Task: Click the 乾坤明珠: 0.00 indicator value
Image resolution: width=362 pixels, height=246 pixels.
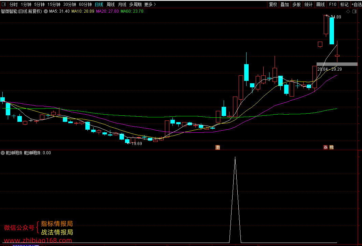Action: click(x=38, y=153)
